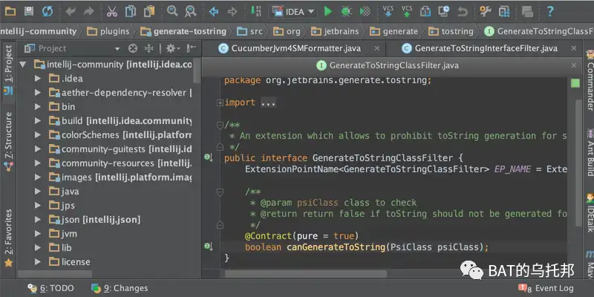Expand the license folder
This screenshot has height=297, width=594.
(38, 262)
